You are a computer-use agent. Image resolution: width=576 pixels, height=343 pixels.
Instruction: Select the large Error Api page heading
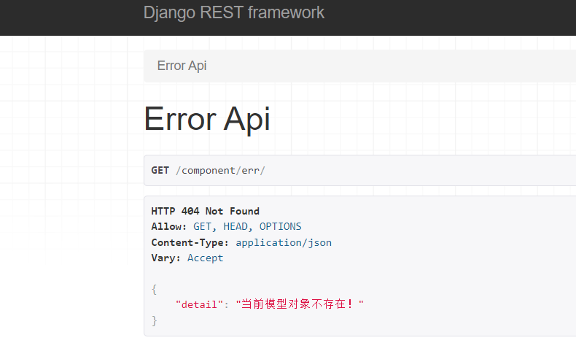click(x=207, y=119)
